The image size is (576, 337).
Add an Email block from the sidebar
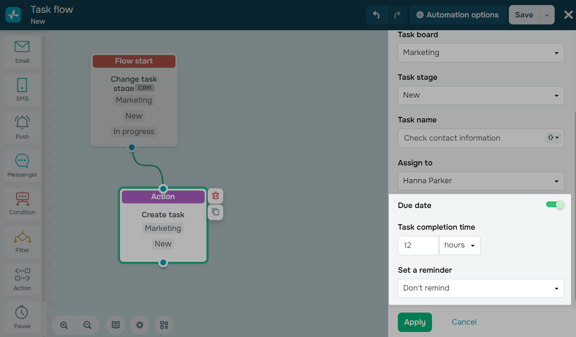point(22,52)
